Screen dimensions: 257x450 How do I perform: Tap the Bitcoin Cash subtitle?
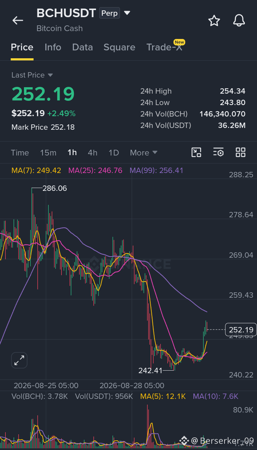point(60,28)
